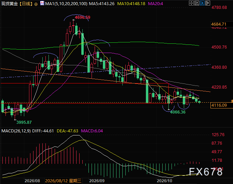
Task: Click the shrink-axis chart toolbar icon
Action: tap(197, 3)
